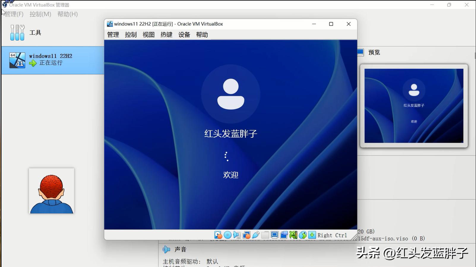Image resolution: width=476 pixels, height=267 pixels.
Task: Click the 正在运行 status text
Action: [x=51, y=63]
